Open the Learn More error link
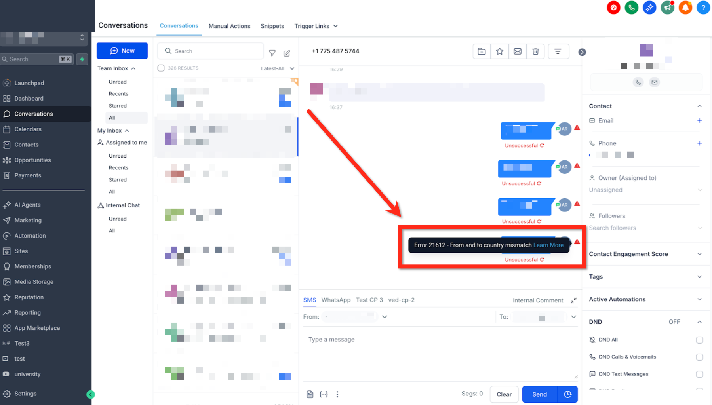 [548, 245]
